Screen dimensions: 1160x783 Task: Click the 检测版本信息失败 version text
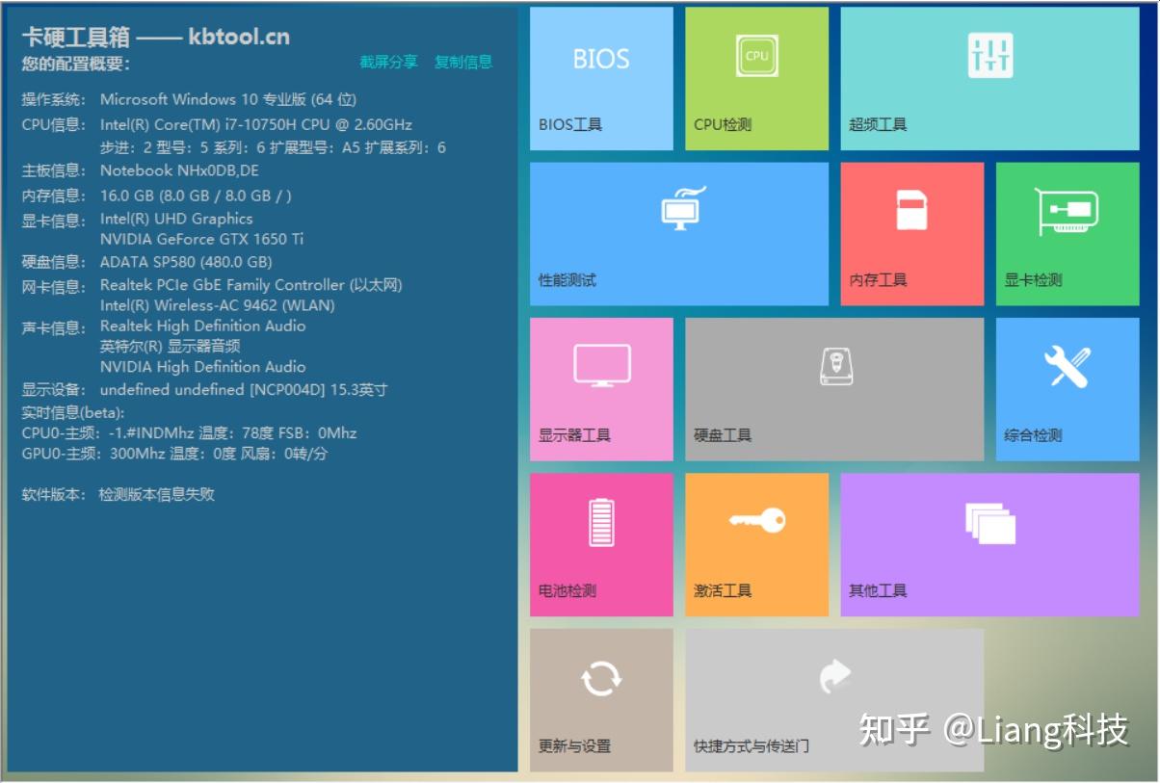click(157, 495)
